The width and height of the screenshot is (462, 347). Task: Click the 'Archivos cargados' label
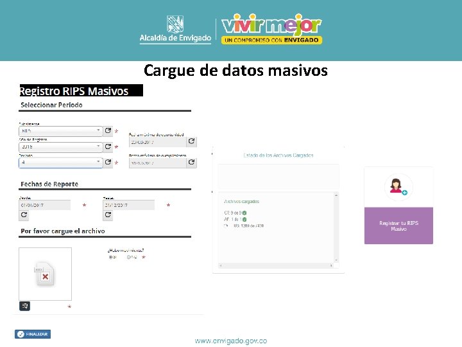click(x=242, y=202)
